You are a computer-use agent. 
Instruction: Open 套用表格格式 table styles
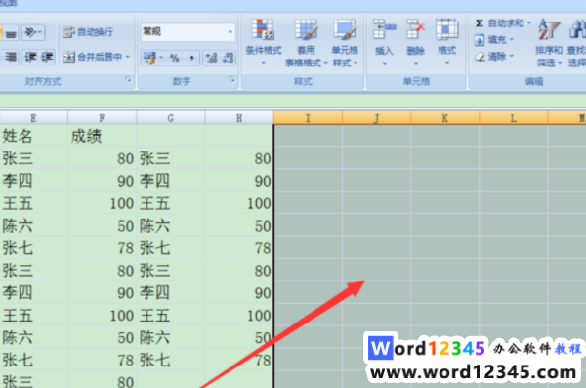(306, 43)
